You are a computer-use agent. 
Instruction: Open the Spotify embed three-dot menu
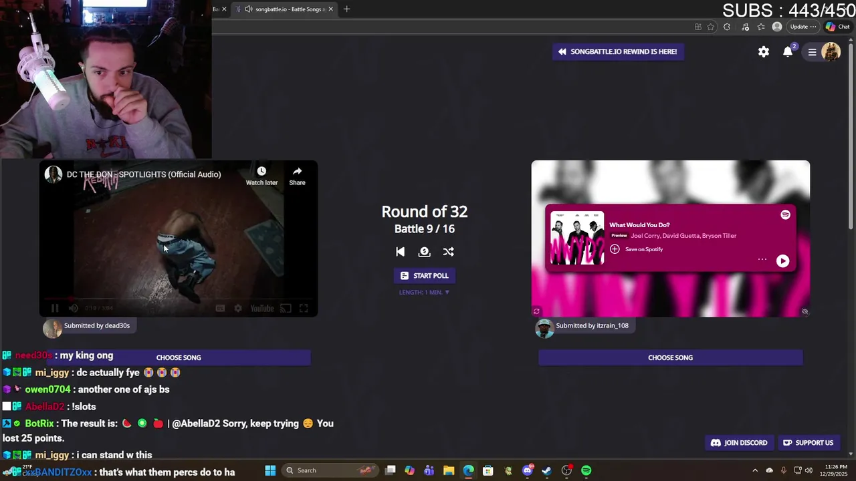tap(762, 259)
